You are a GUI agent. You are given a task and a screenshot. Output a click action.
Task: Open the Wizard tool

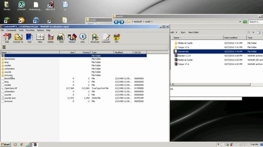click(72, 38)
